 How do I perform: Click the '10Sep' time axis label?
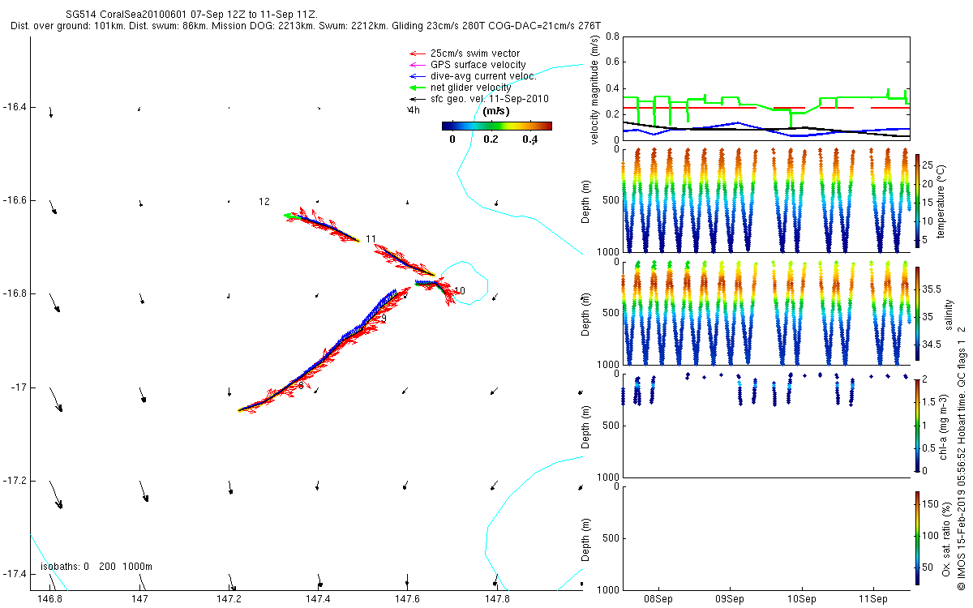(x=801, y=598)
